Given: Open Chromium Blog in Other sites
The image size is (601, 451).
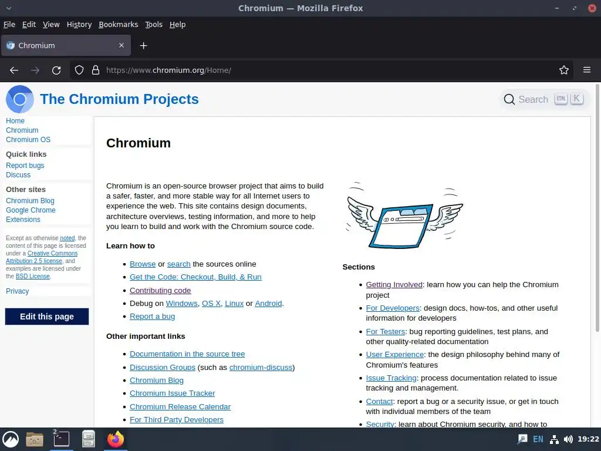Looking at the screenshot, I should tap(30, 201).
